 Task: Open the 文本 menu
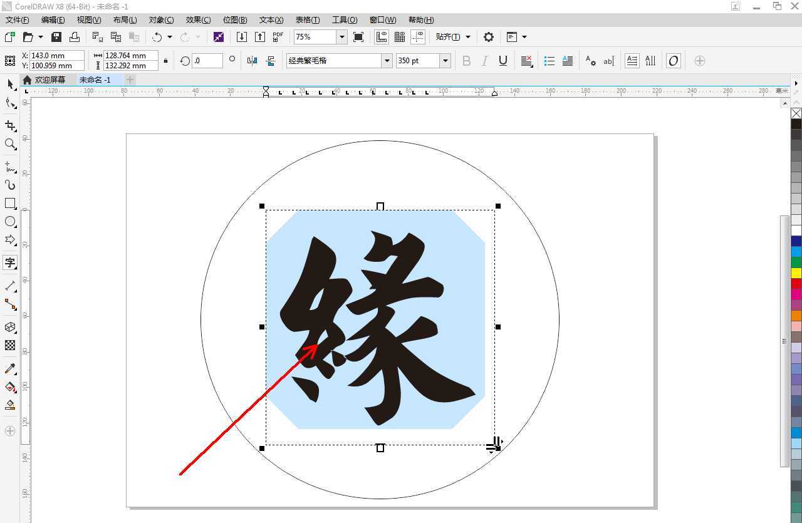click(269, 19)
